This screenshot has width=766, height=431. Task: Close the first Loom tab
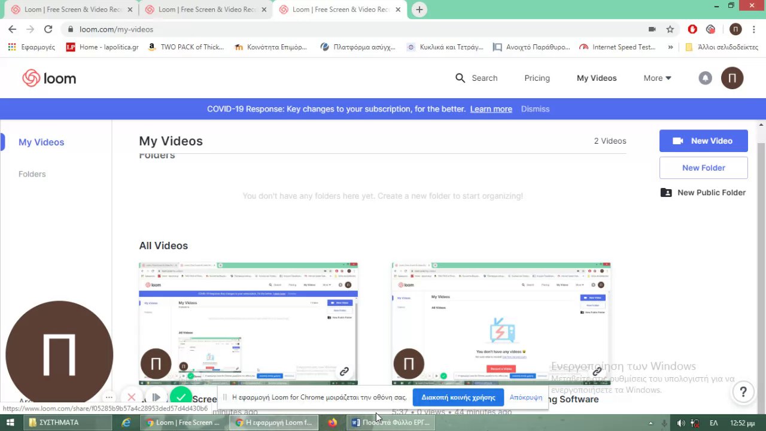point(130,10)
